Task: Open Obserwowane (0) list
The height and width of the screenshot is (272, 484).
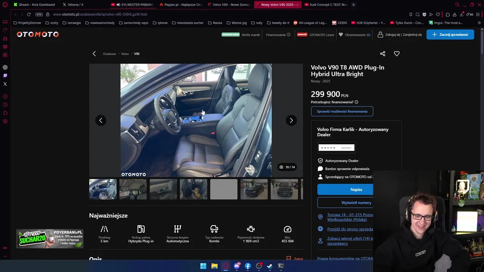Action: coord(354,35)
